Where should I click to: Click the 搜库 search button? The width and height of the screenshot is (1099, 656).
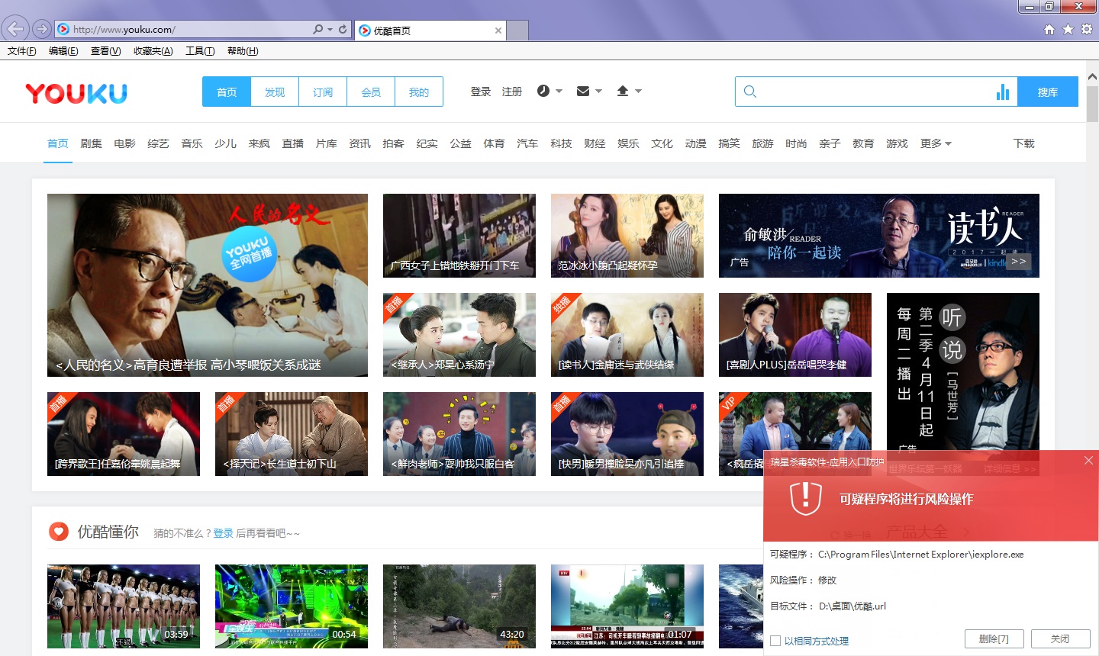pyautogui.click(x=1047, y=92)
